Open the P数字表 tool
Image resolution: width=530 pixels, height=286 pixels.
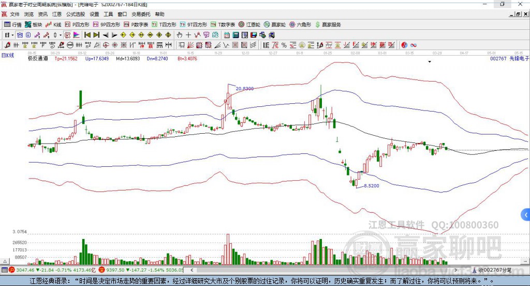(136, 25)
